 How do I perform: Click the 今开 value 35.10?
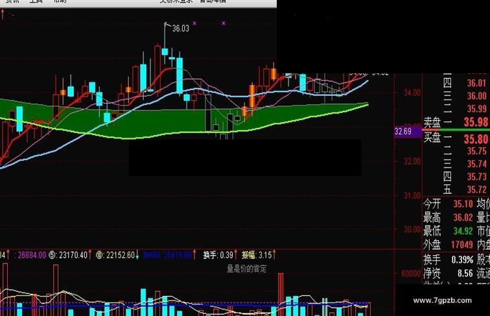point(463,204)
